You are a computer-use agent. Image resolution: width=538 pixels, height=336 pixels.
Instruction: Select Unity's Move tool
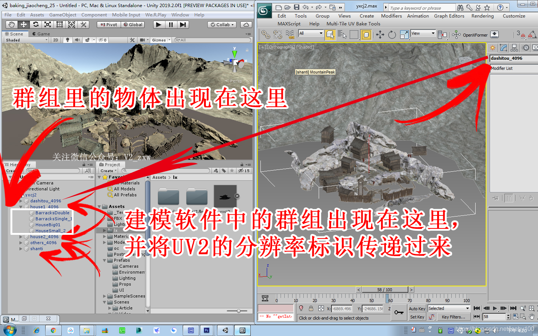tap(24, 25)
